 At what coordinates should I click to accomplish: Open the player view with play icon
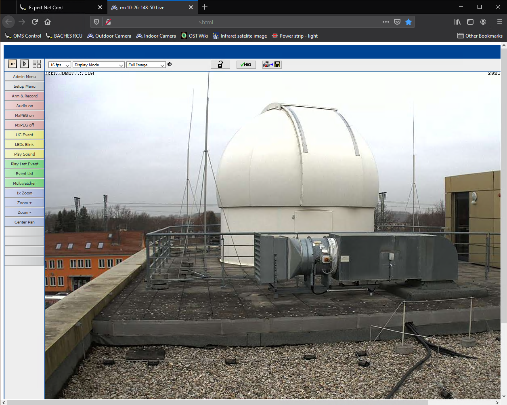[x=25, y=64]
